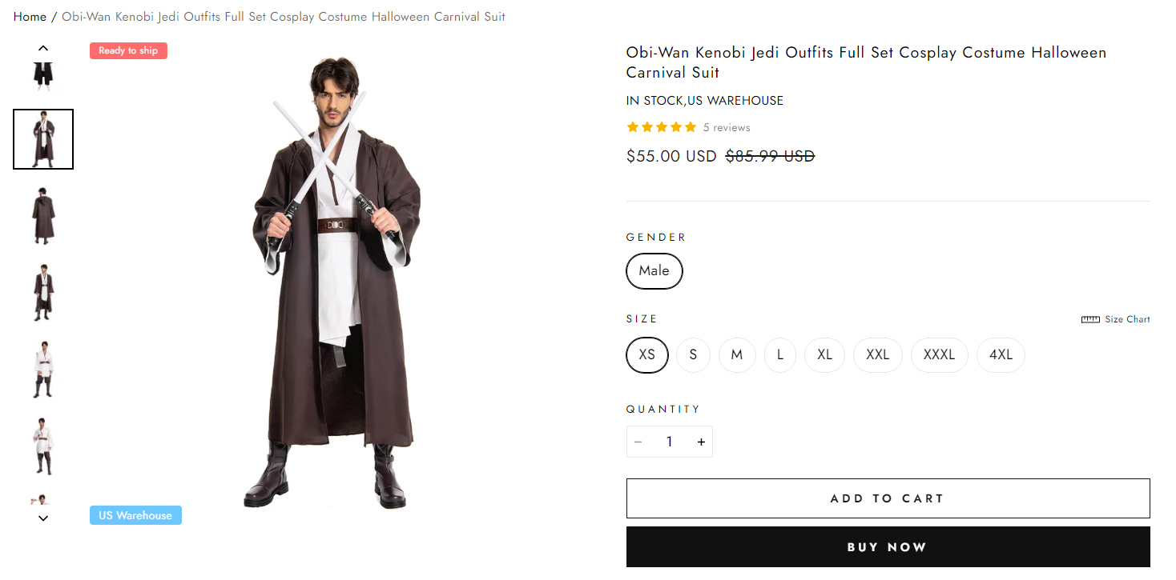Click the quantity input field

point(669,442)
